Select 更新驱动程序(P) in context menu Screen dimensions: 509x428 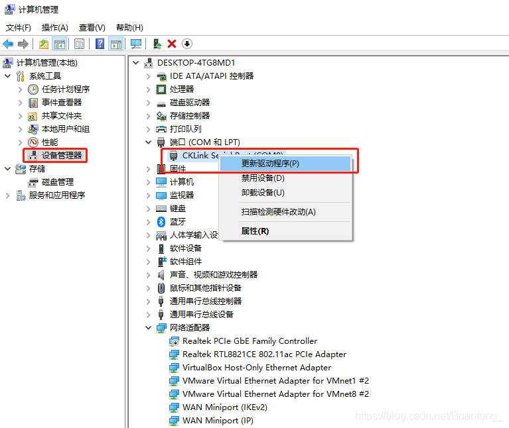coord(285,163)
